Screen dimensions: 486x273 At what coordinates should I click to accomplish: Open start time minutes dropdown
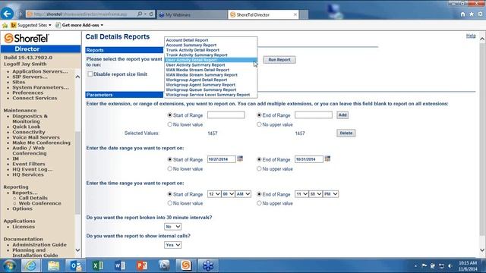point(228,194)
